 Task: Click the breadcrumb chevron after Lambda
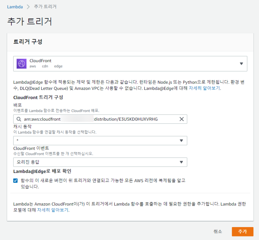(x=28, y=7)
